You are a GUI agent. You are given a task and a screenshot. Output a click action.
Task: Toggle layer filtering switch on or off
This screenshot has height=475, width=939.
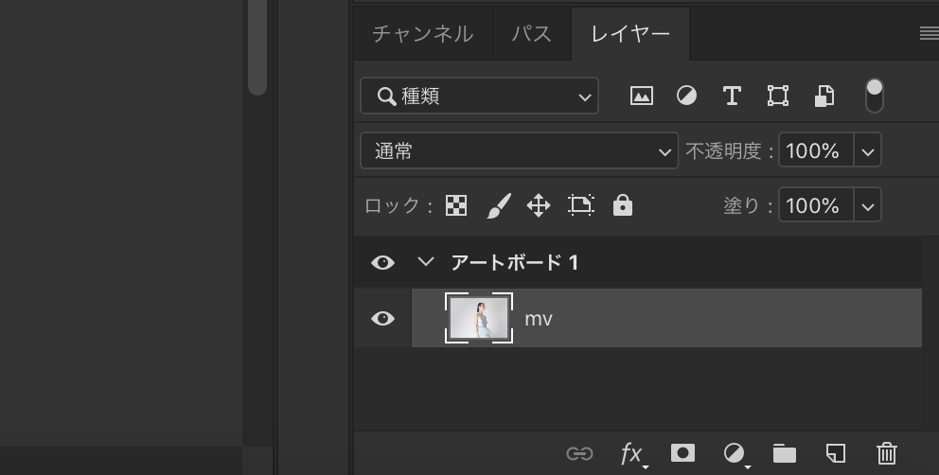(874, 95)
